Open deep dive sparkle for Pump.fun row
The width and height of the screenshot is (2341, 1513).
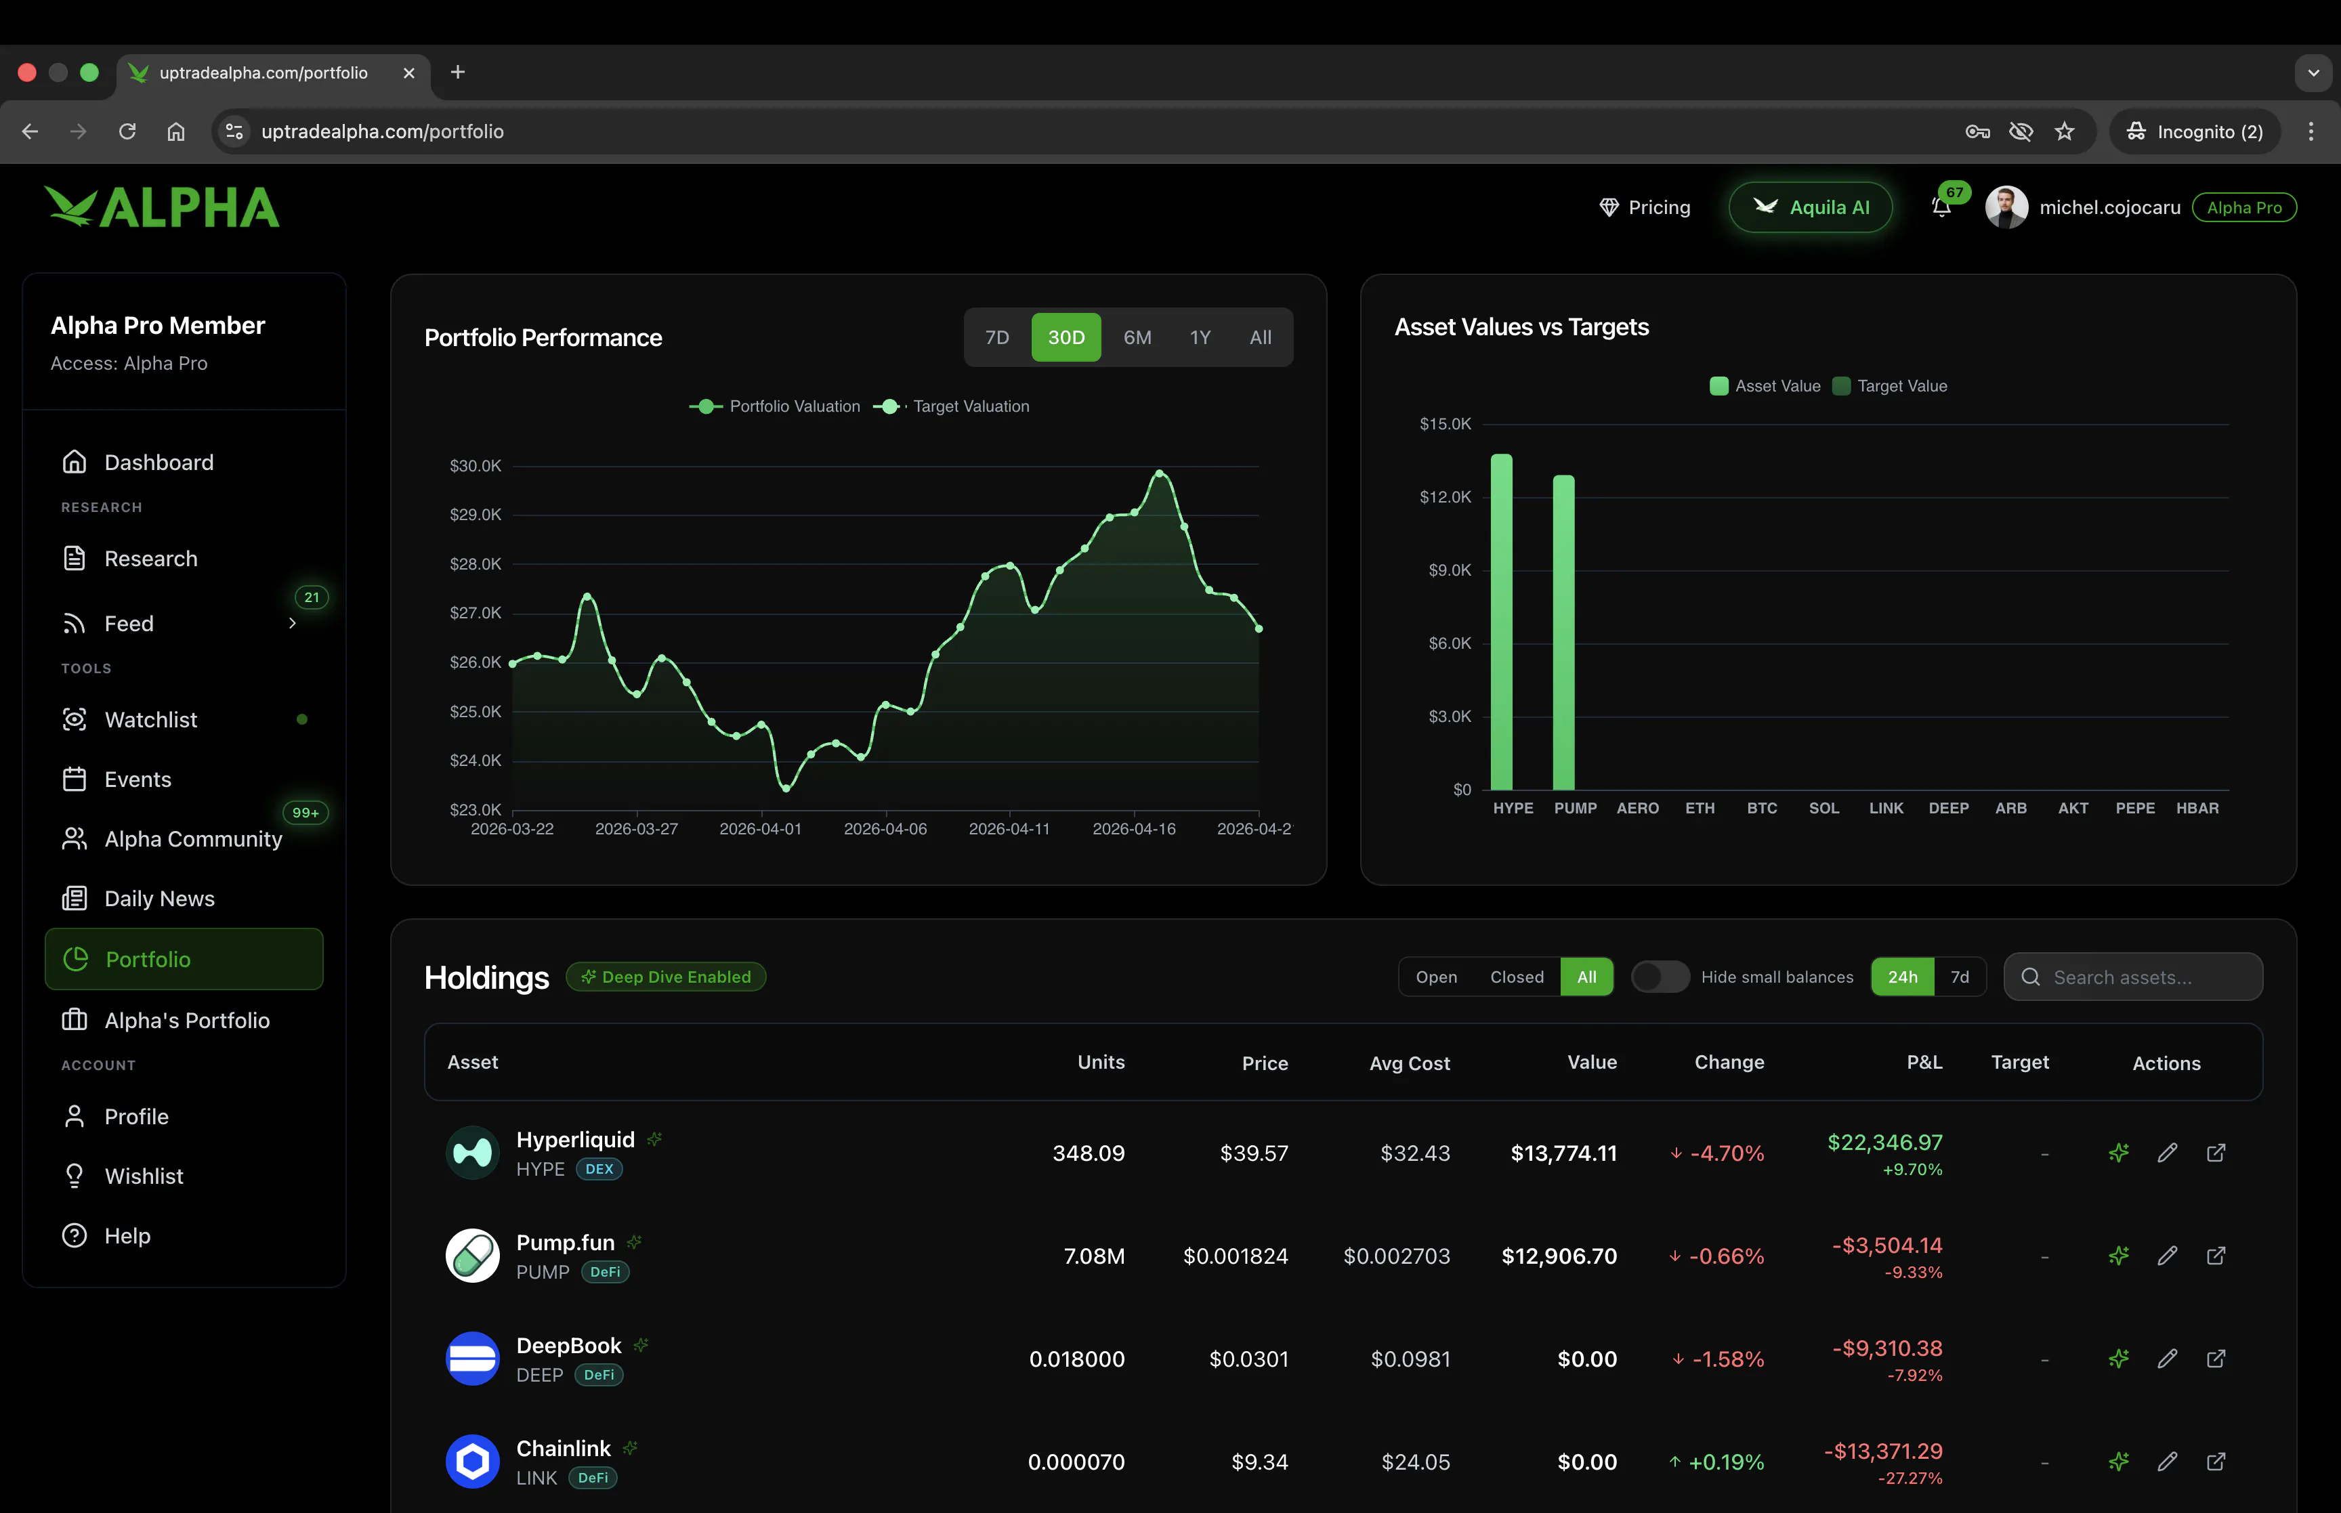click(2119, 1256)
